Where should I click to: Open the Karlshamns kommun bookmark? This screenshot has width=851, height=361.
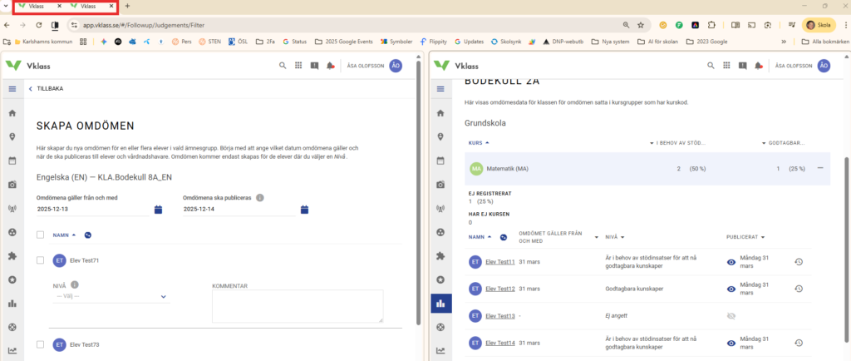pyautogui.click(x=48, y=41)
